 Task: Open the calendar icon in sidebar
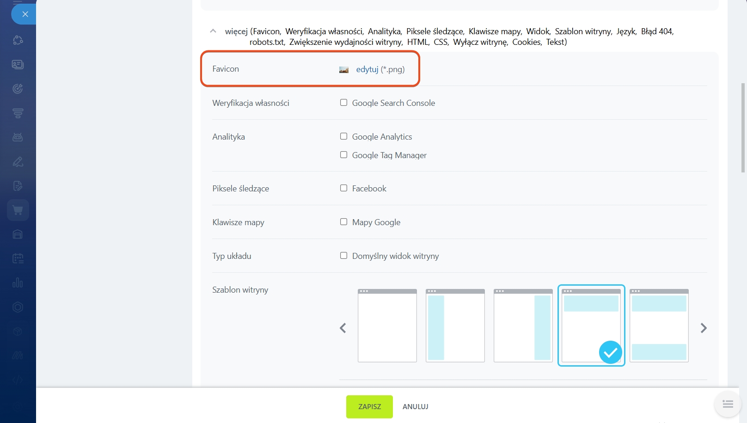pos(18,258)
